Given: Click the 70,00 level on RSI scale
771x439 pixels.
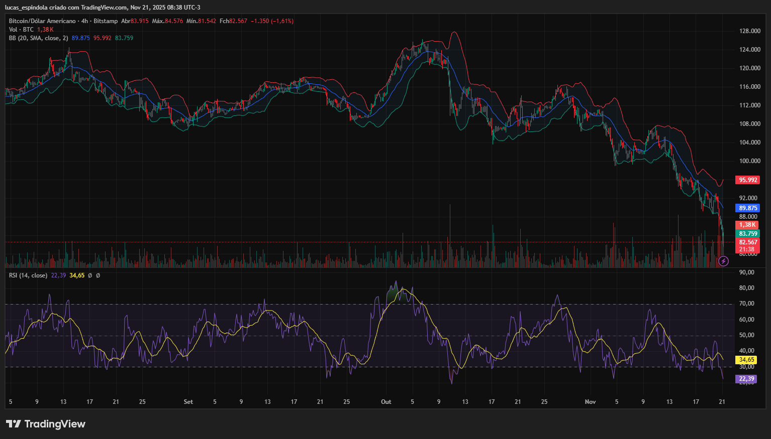Looking at the screenshot, I should pos(746,304).
